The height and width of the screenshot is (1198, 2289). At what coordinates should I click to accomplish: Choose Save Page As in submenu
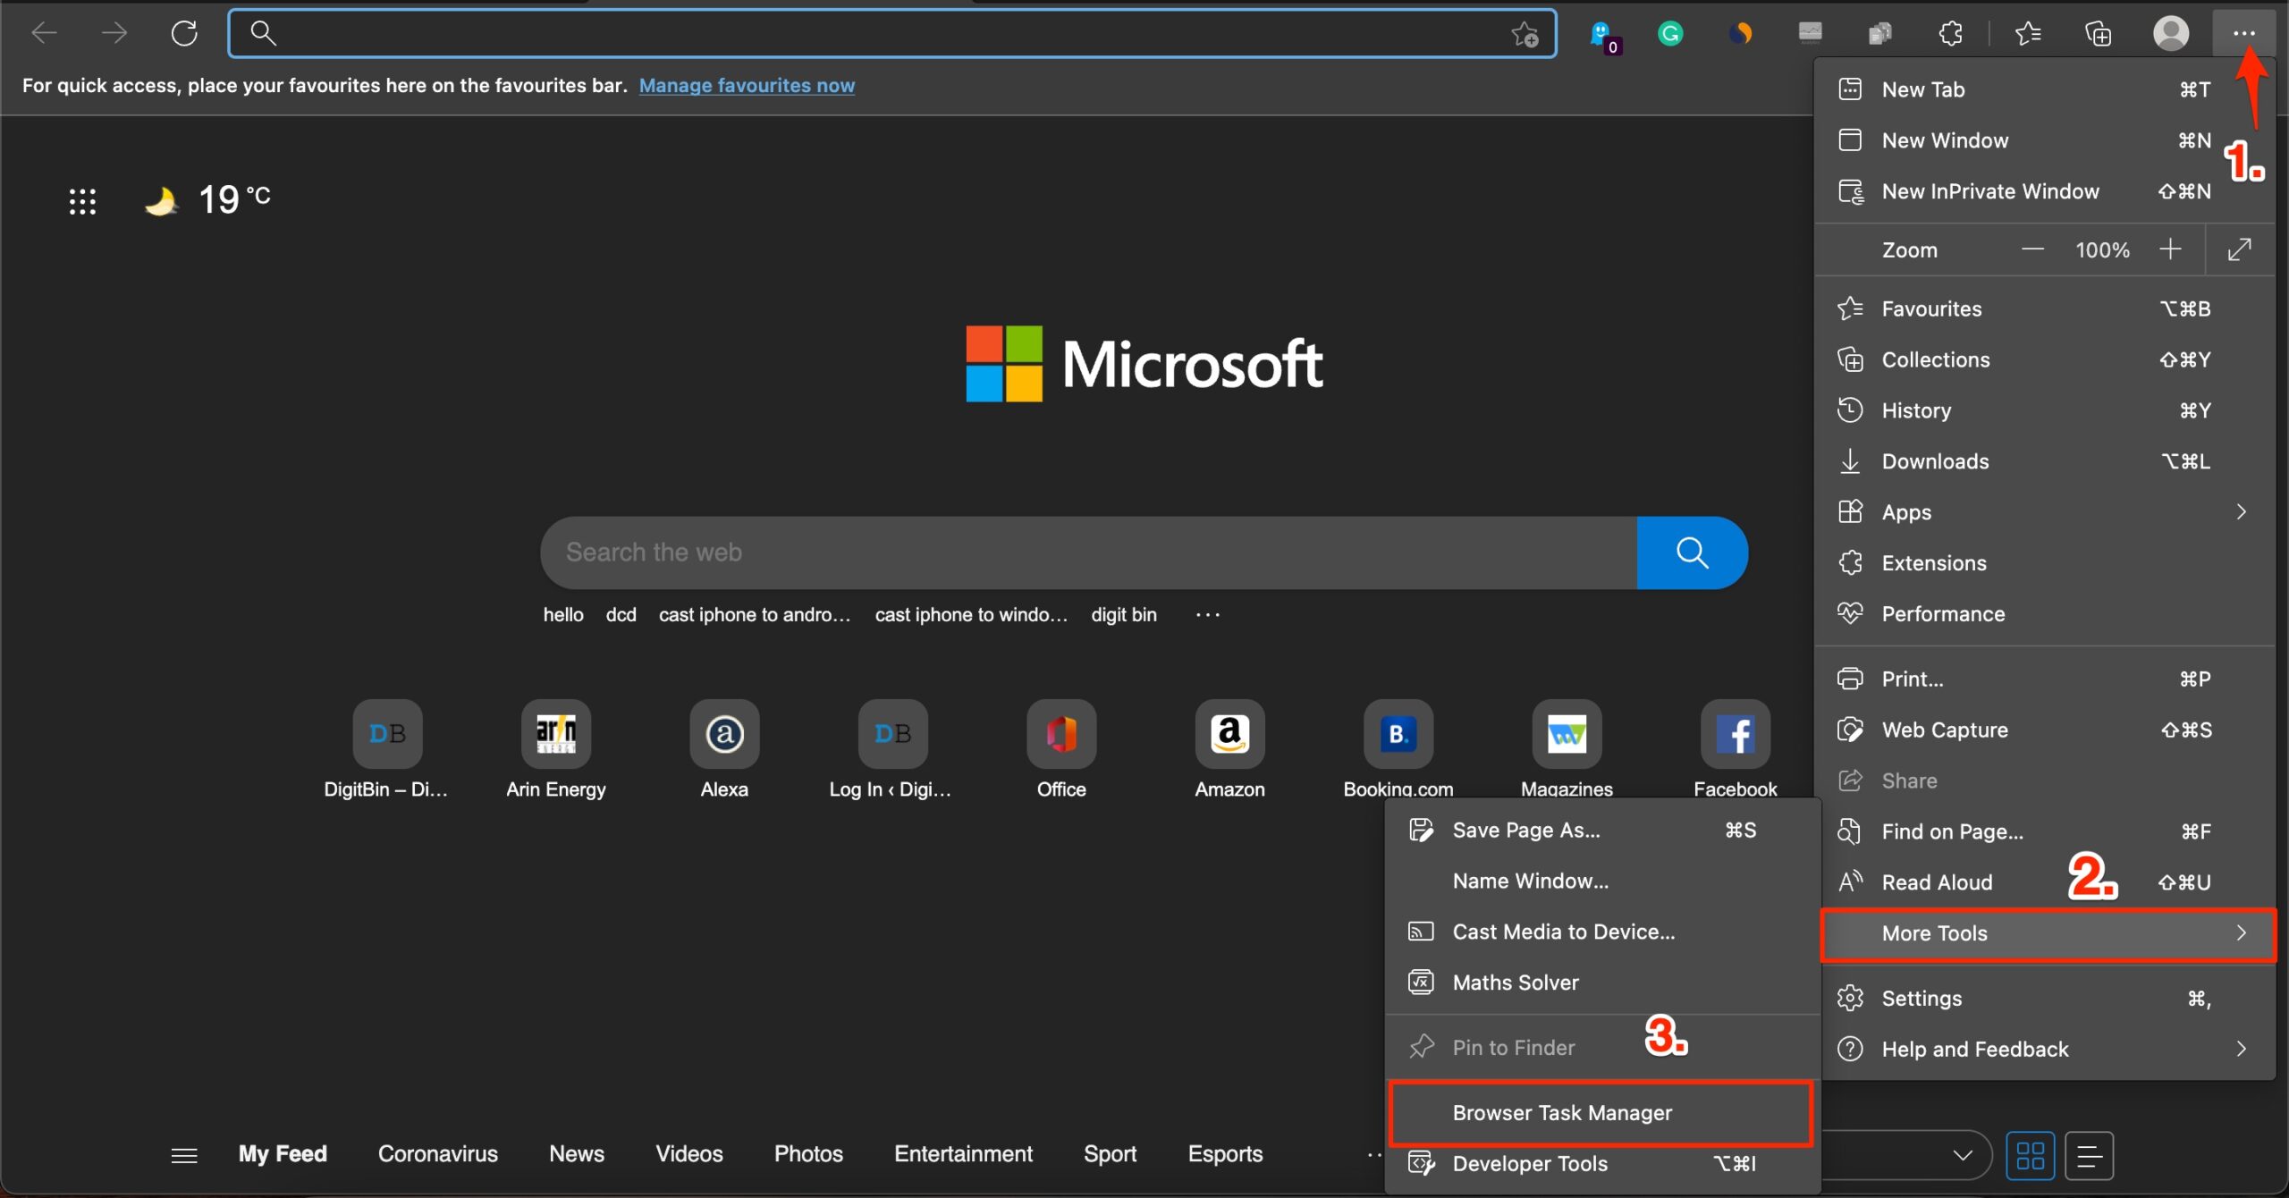[1602, 831]
